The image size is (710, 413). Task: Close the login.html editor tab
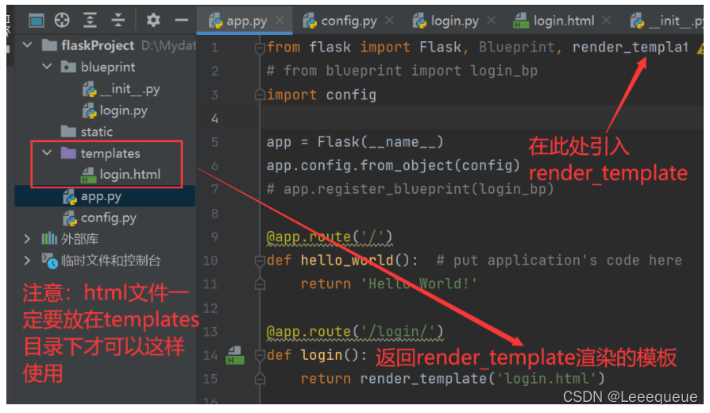[607, 20]
